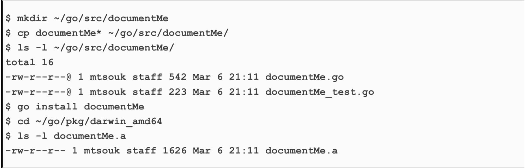Click the documentMe_test.go filename

320,92
